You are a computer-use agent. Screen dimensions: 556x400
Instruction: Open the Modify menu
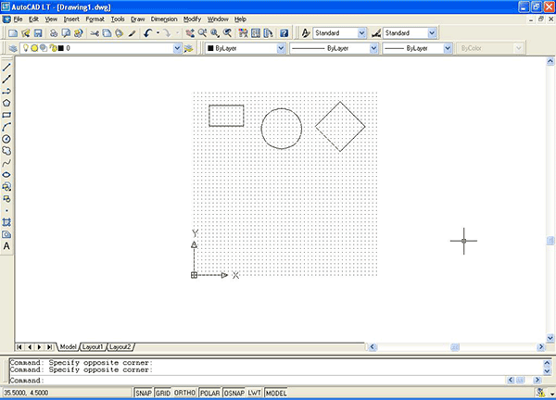point(192,19)
